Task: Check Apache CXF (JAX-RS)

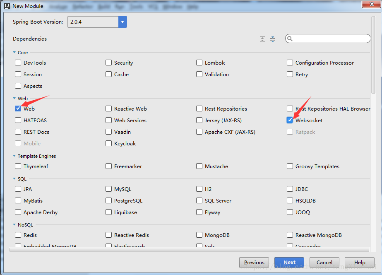Action: (x=199, y=132)
